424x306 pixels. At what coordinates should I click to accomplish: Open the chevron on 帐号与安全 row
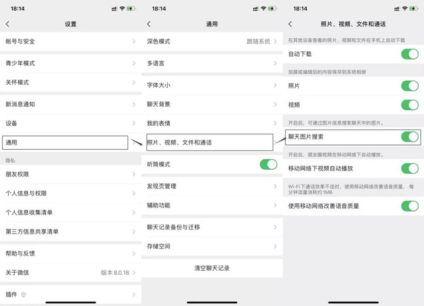click(134, 41)
